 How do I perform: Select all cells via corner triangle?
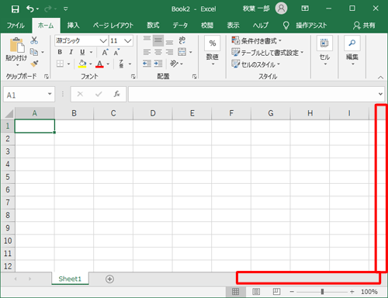click(x=9, y=113)
